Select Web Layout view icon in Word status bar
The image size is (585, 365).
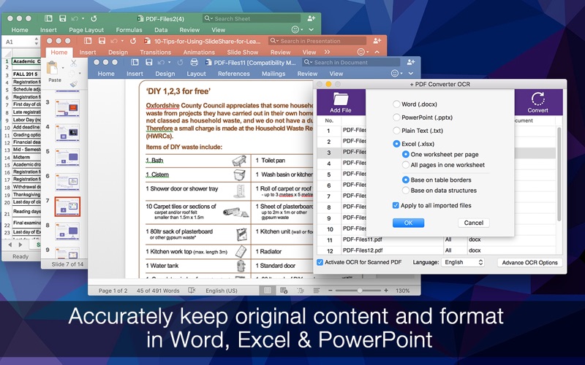coord(284,290)
